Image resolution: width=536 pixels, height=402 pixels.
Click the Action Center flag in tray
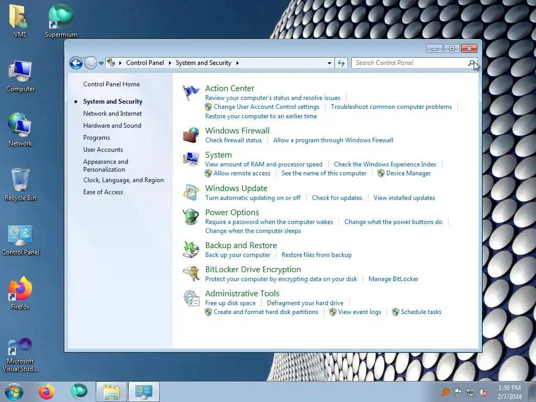pos(457,392)
